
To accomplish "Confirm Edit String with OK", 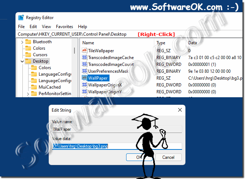I will point(139,157).
